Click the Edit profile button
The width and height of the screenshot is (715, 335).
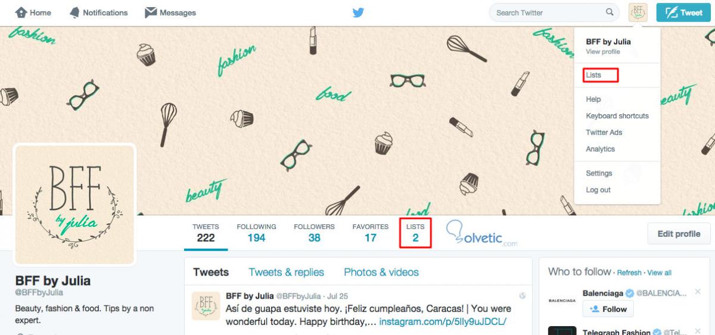pos(679,234)
